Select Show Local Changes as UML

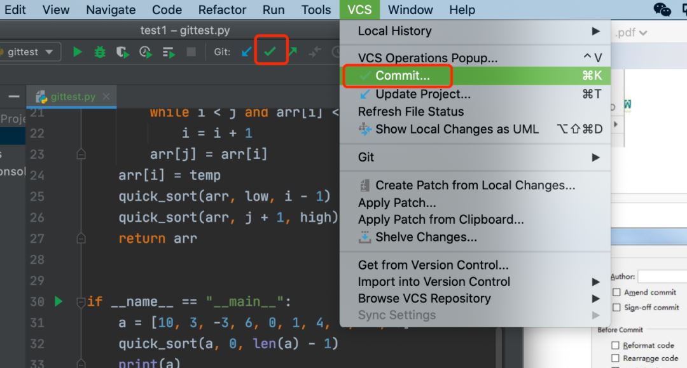(x=475, y=129)
